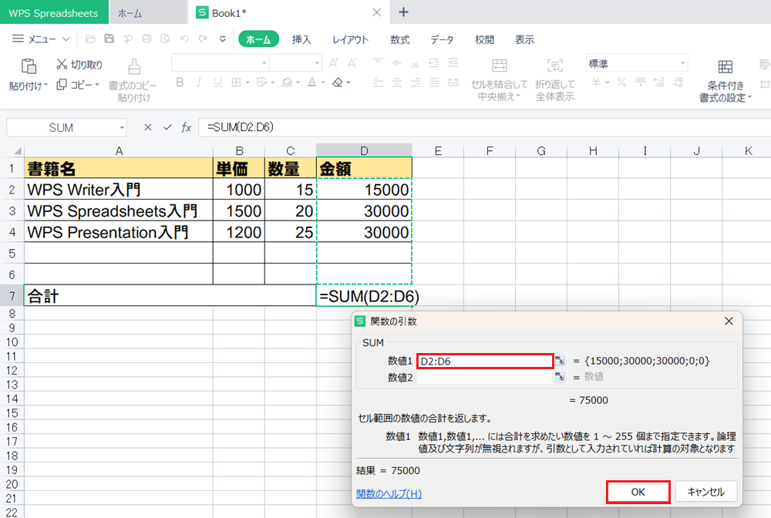Click the Decrease indent icon

click(434, 62)
